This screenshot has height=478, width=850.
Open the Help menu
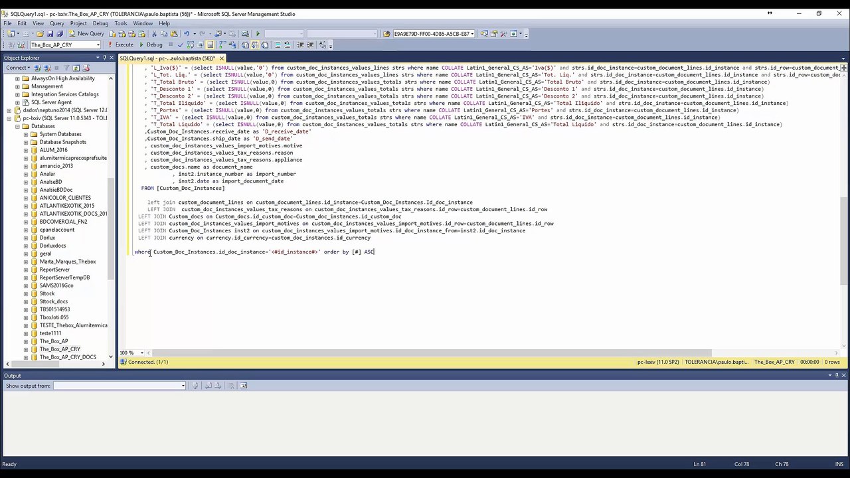pyautogui.click(x=164, y=23)
